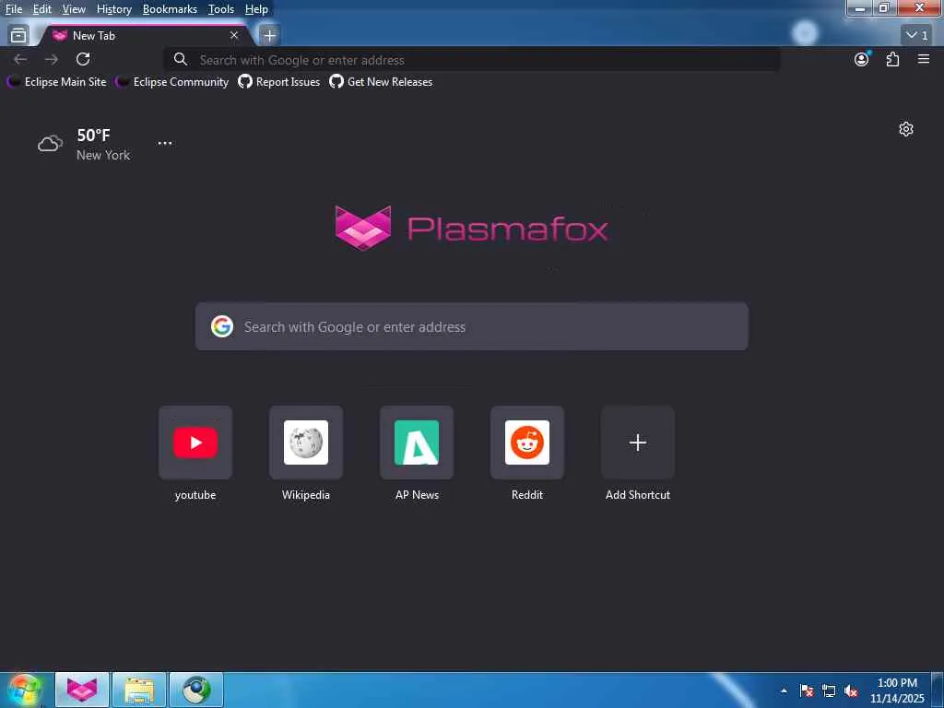Screen dimensions: 944x708
Task: Close the New Tab tab
Action: pos(234,36)
